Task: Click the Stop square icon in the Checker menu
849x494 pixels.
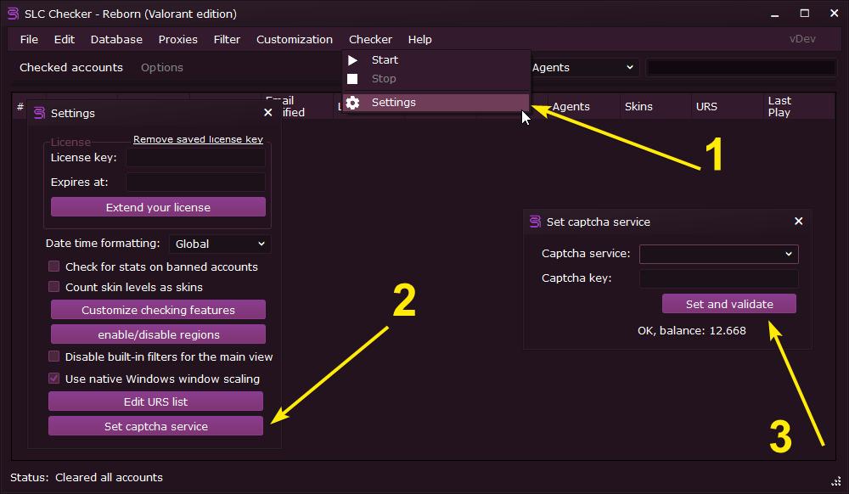Action: (352, 79)
